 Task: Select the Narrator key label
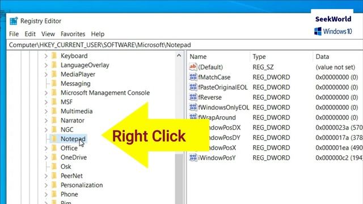point(73,121)
